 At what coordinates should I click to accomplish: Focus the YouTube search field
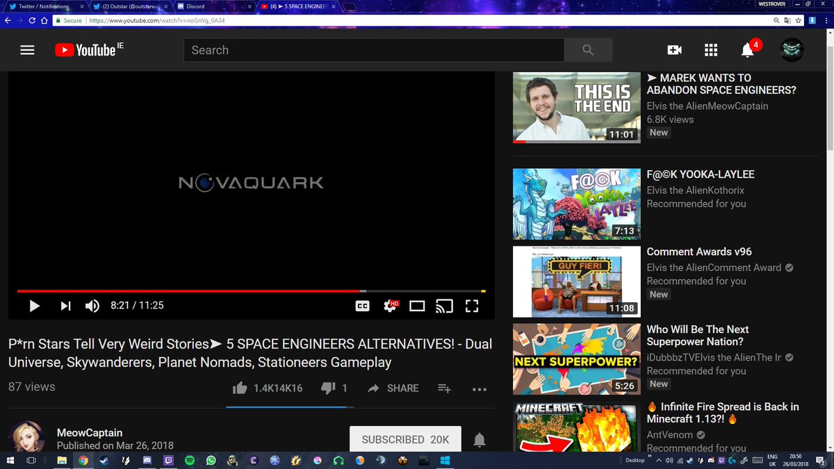pos(374,50)
